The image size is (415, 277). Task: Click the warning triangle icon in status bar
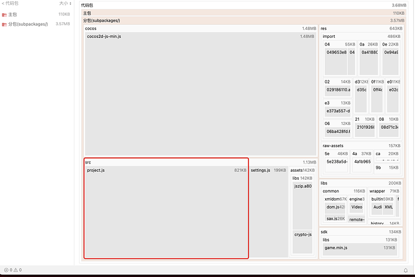(x=16, y=270)
